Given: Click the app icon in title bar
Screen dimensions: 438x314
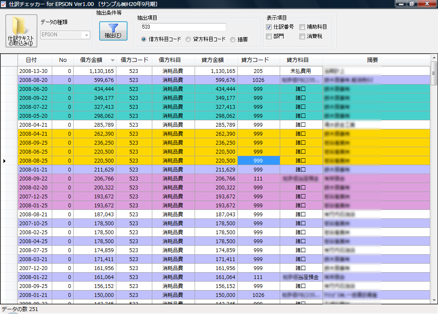Looking at the screenshot, I should pos(4,4).
